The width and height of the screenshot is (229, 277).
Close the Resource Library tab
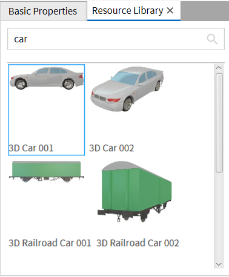[170, 10]
